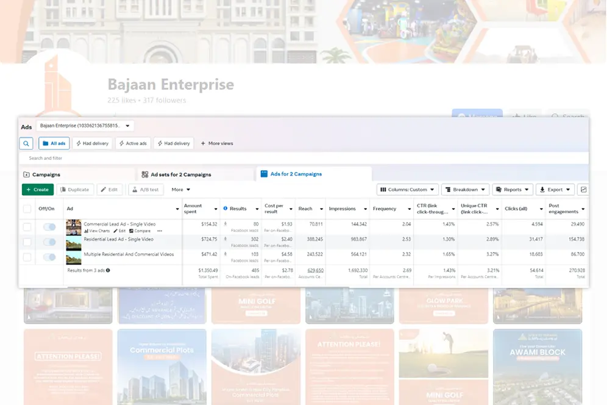
Task: Open Clicks (all) column dropdown arrow
Action: point(541,209)
